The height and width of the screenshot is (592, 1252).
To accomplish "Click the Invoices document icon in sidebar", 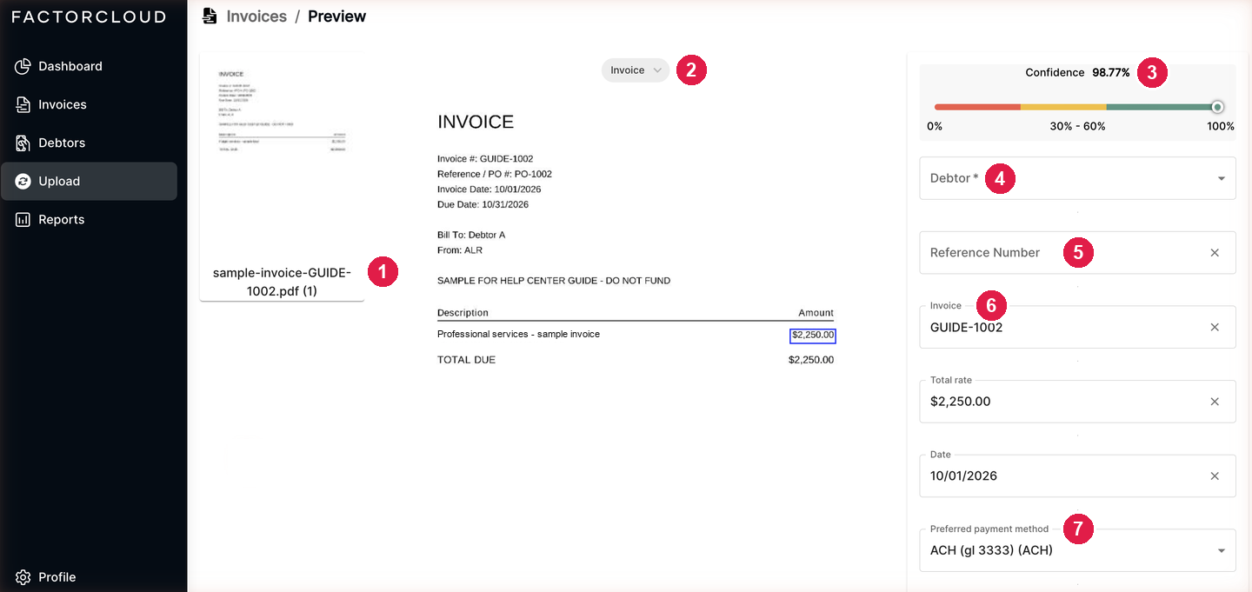I will coord(23,104).
